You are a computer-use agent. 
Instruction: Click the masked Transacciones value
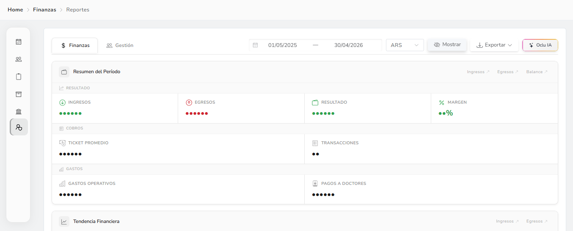(315, 154)
